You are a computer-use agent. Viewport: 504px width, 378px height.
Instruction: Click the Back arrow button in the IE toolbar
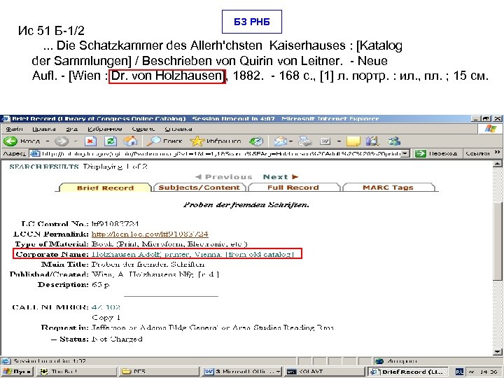(10, 141)
